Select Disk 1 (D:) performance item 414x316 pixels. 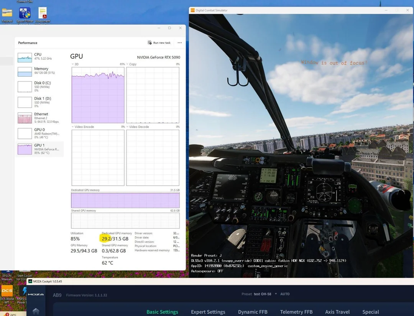click(x=39, y=102)
